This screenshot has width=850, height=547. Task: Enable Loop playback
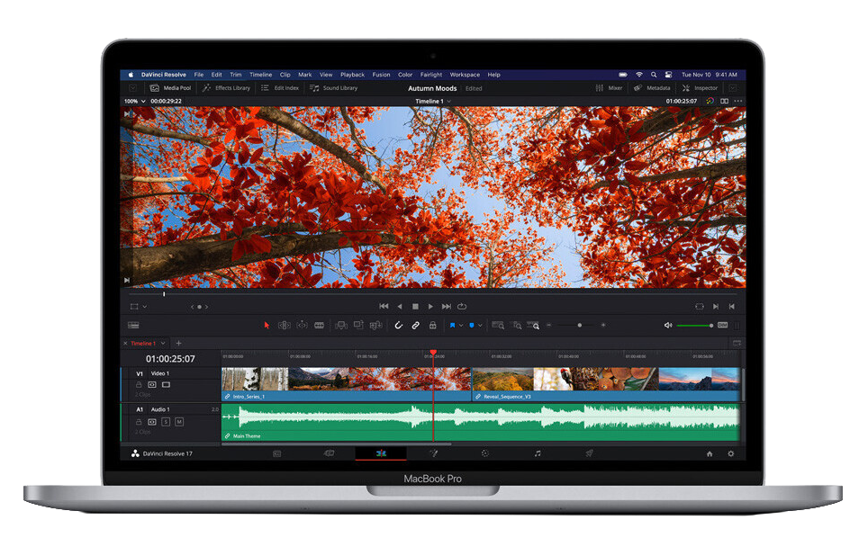(462, 306)
